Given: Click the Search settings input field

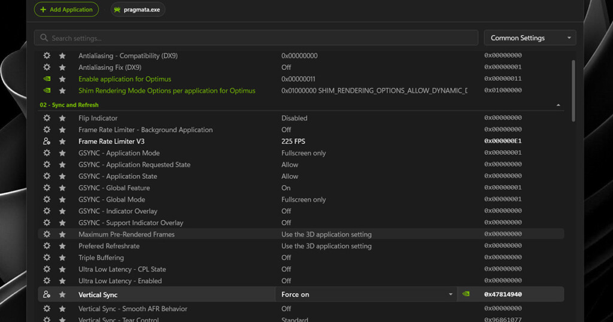Looking at the screenshot, I should pos(256,38).
